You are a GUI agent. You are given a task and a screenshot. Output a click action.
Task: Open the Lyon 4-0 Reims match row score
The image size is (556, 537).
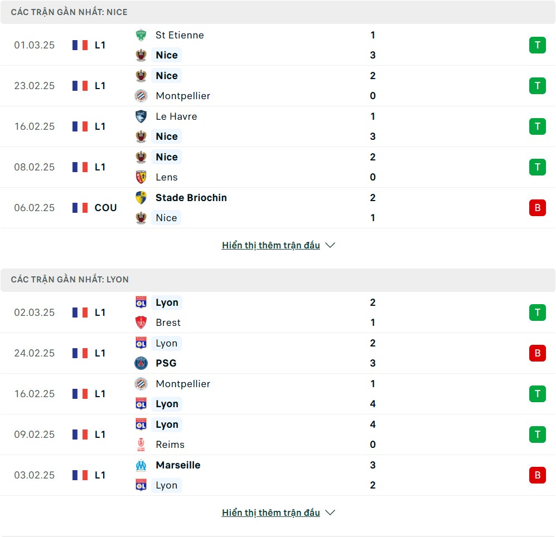(373, 435)
